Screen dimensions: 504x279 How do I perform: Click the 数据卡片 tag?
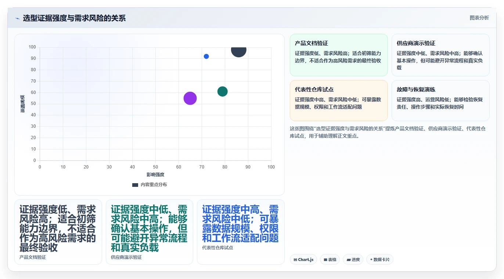pos(380,260)
